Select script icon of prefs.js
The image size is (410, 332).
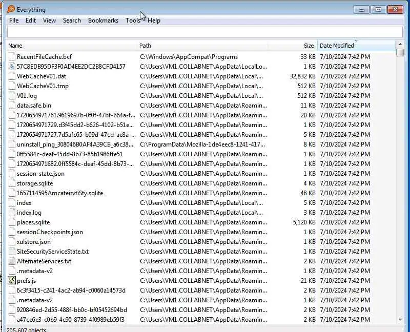(x=12, y=280)
